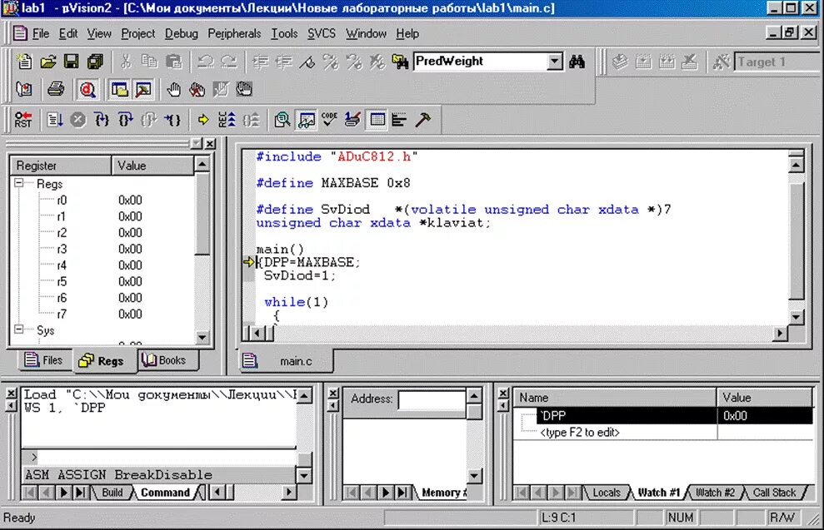824x530 pixels.
Task: Open Code Coverage icon
Action: tap(329, 120)
